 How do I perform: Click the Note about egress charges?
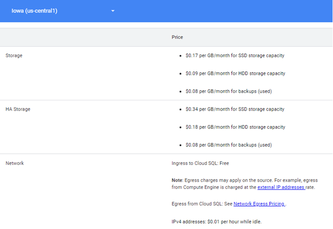click(x=244, y=184)
